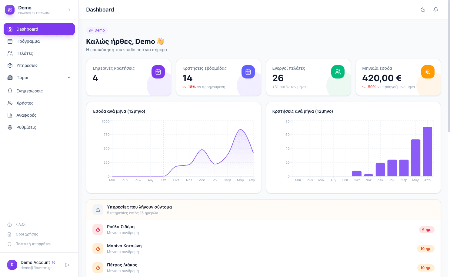Select the Μαρίνα Κοτσώνη row
The height and width of the screenshot is (277, 450).
[x=263, y=249]
